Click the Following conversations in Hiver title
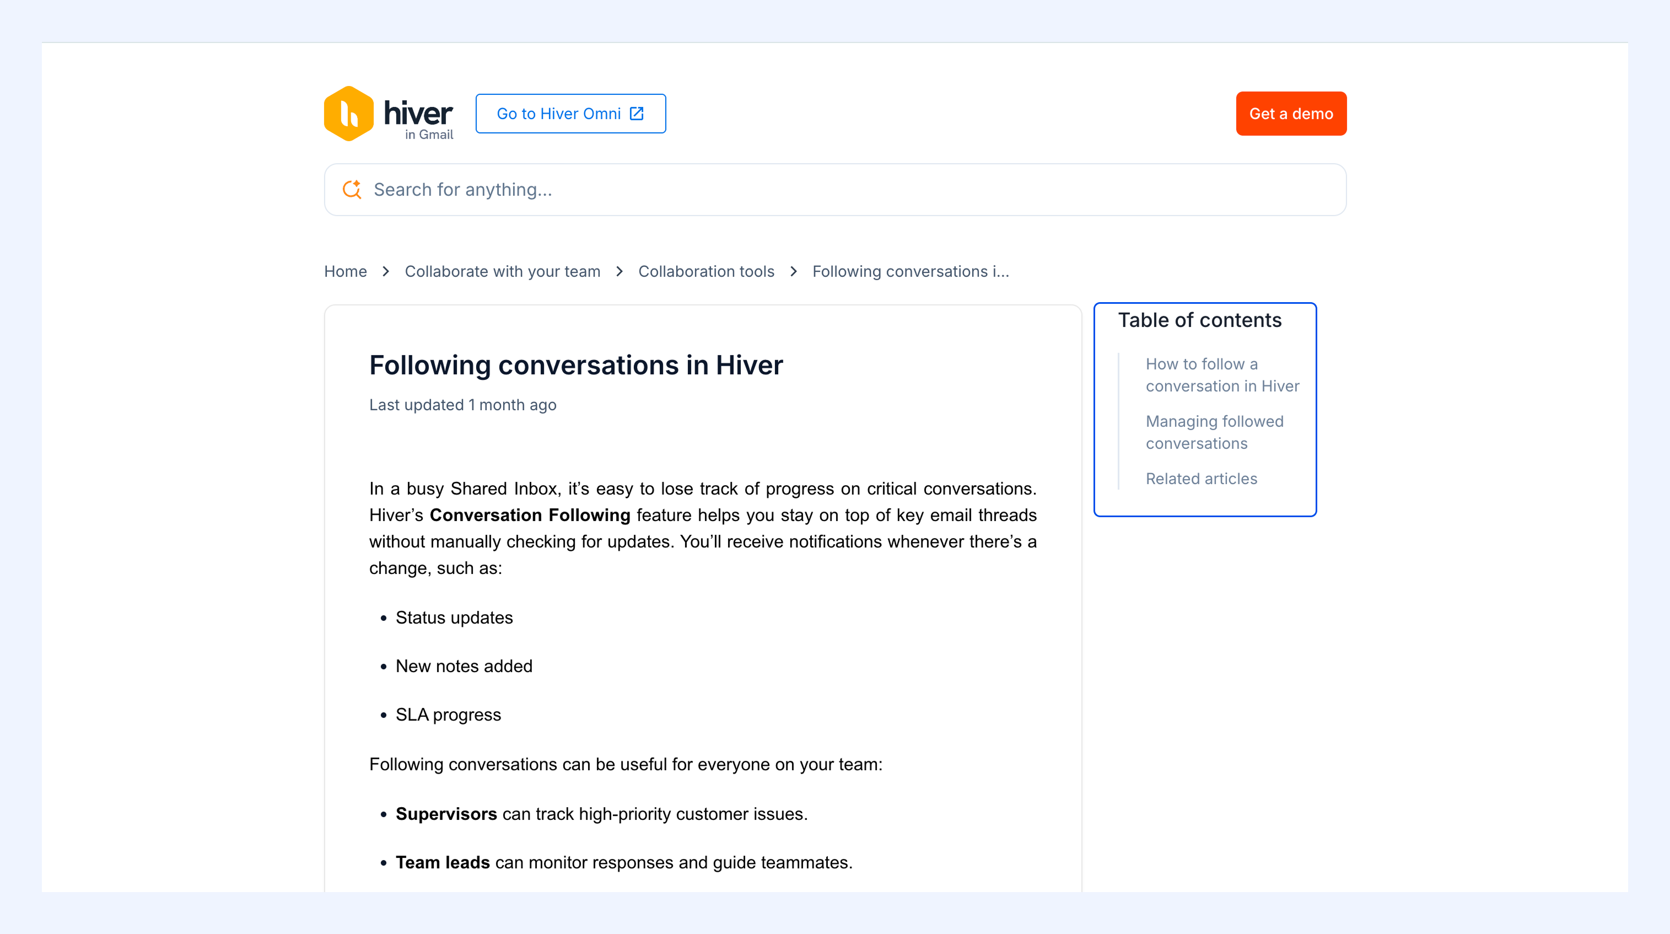Screen dimensions: 1670x934 click(x=576, y=365)
